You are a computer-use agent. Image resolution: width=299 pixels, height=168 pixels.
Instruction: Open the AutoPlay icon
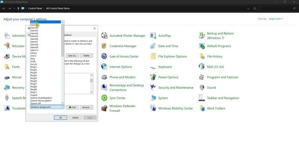153,35
